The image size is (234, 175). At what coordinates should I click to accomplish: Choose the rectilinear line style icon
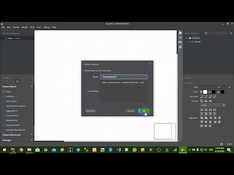coord(202,97)
